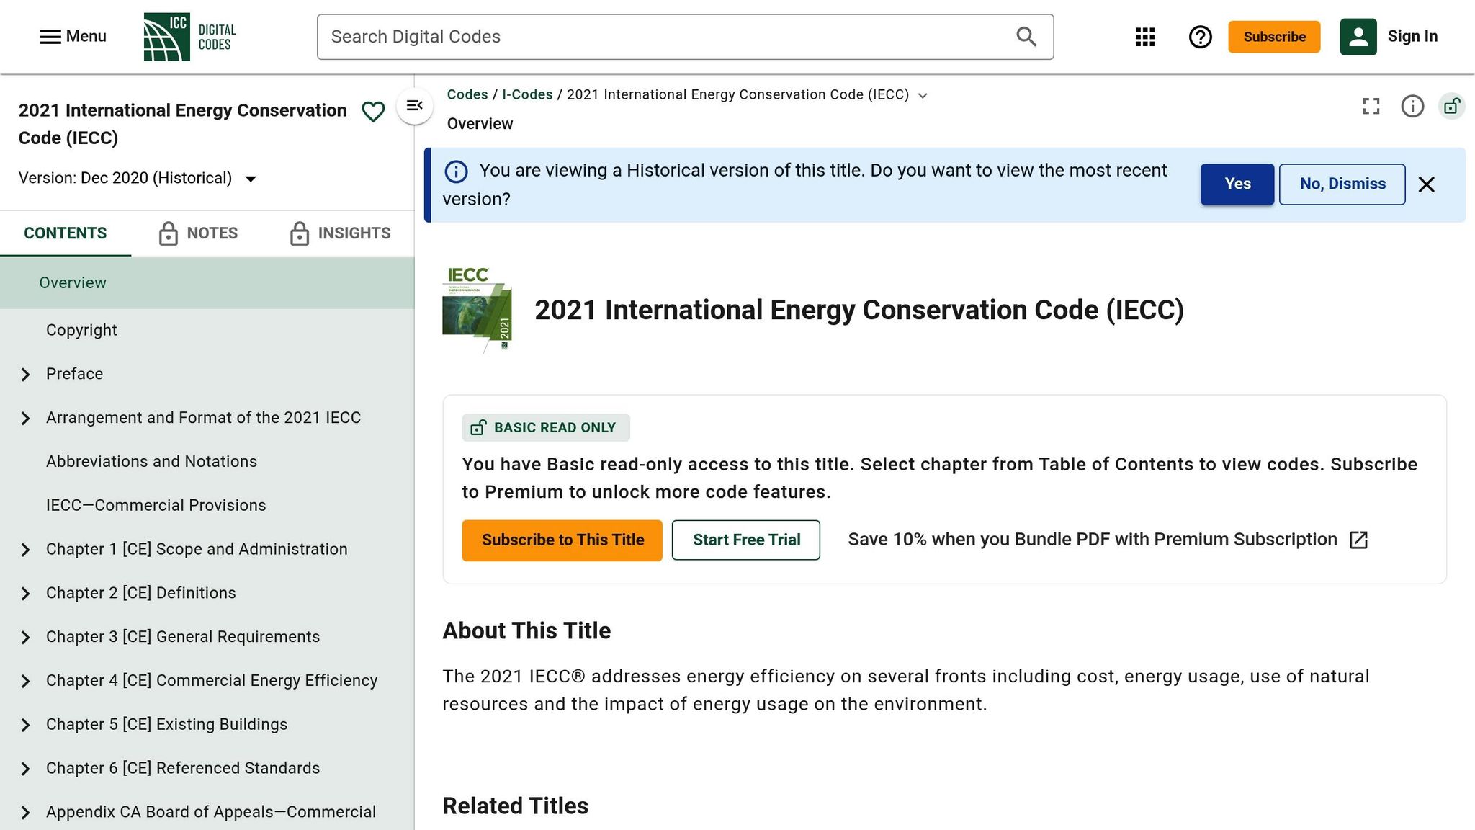Click the ICC Digital Codes logo

(x=190, y=37)
